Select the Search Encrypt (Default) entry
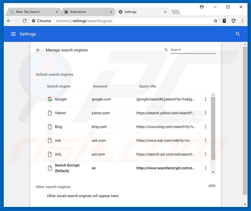 click(67, 168)
